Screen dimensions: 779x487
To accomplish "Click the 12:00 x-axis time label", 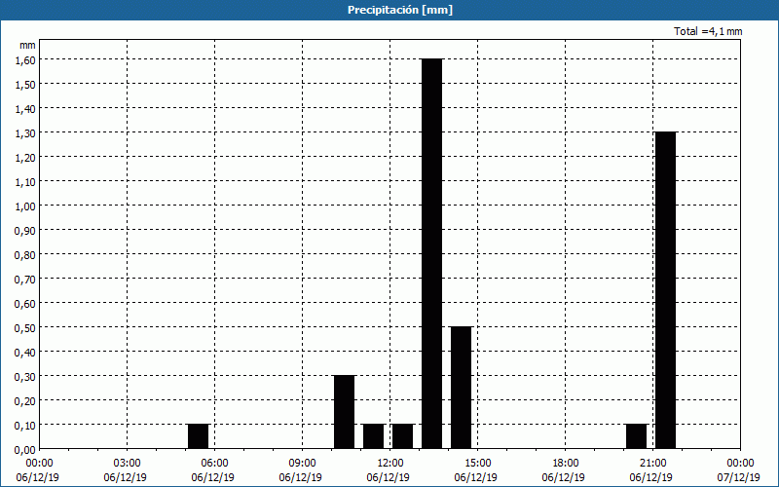I will coord(390,464).
